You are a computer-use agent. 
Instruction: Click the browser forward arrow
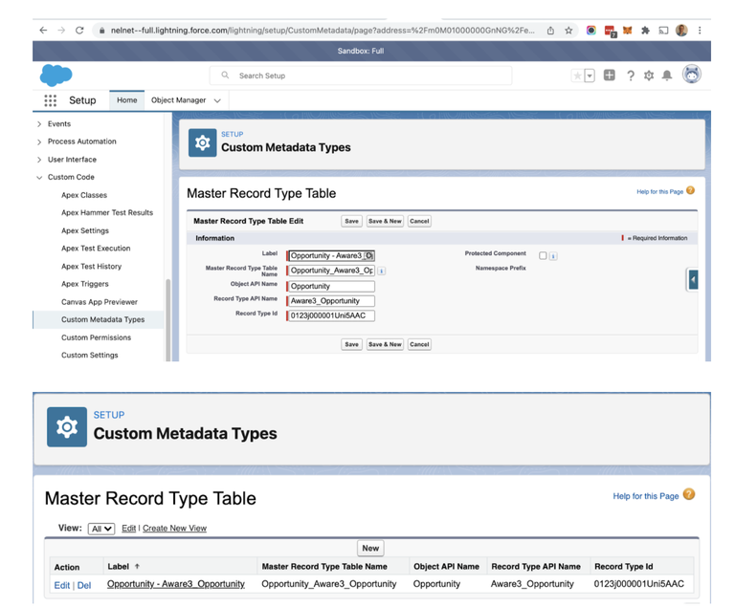[x=61, y=31]
